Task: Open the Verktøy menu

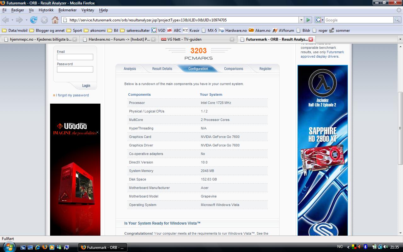Action: [88, 10]
